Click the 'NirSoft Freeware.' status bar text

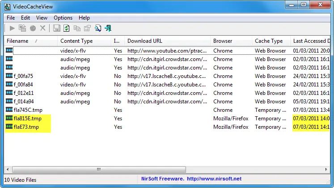click(x=163, y=179)
